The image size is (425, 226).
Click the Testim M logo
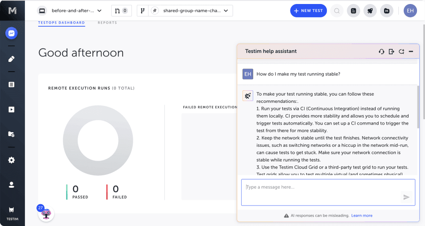(12, 10)
